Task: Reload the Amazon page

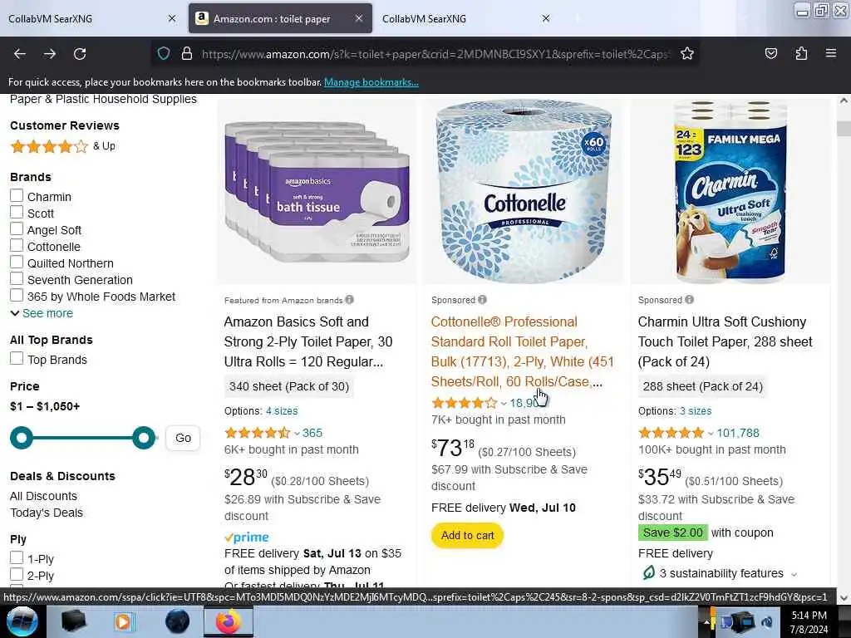Action: pos(80,54)
